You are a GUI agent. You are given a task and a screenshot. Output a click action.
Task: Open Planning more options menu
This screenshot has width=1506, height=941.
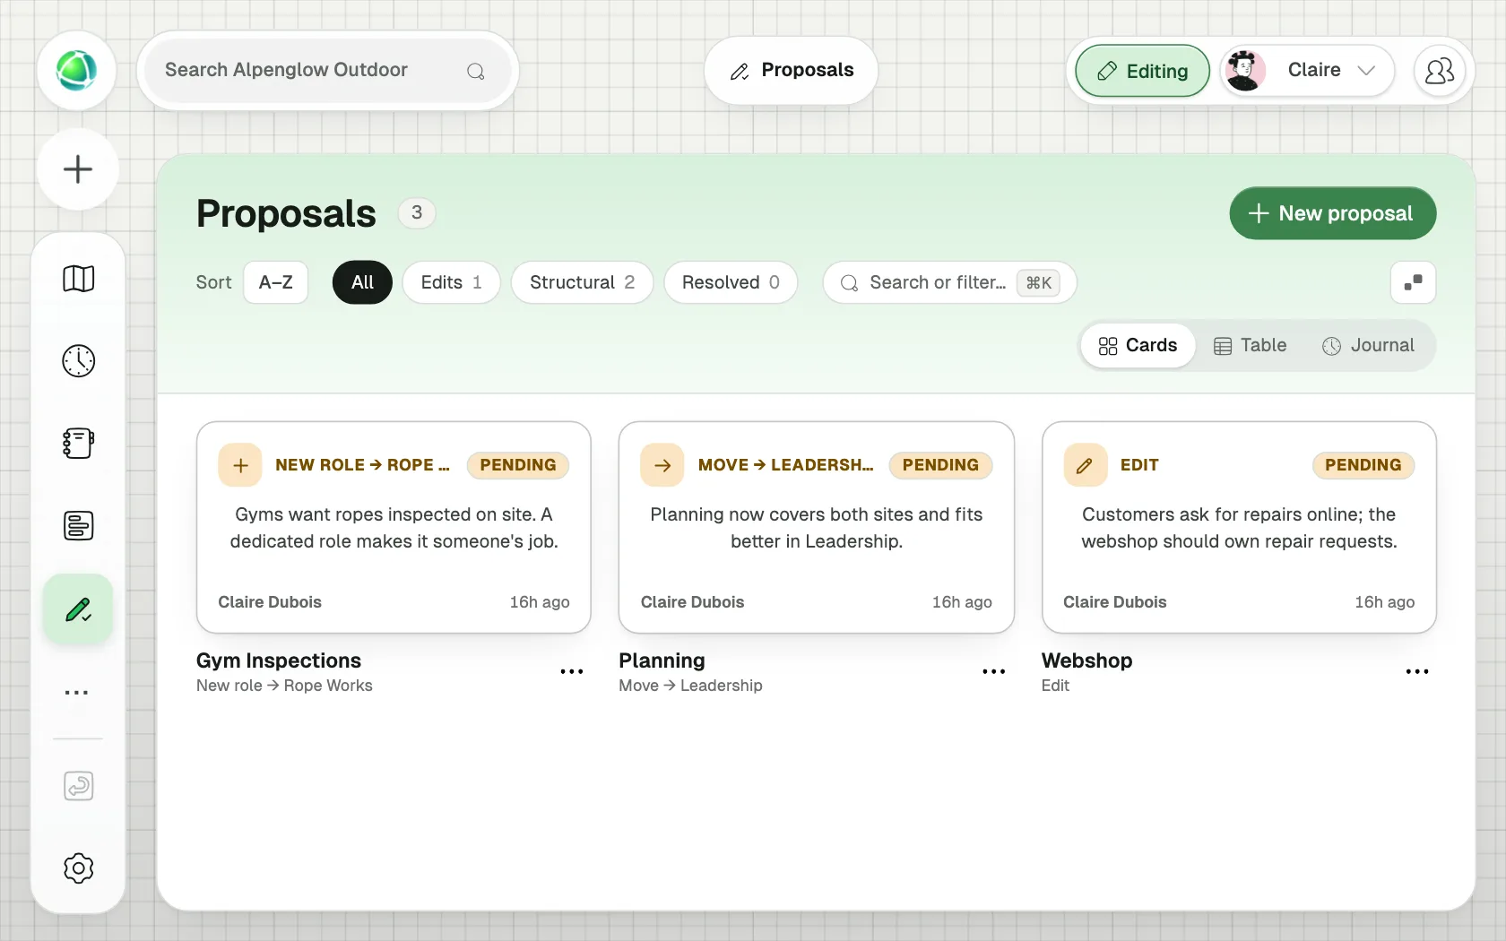point(994,671)
